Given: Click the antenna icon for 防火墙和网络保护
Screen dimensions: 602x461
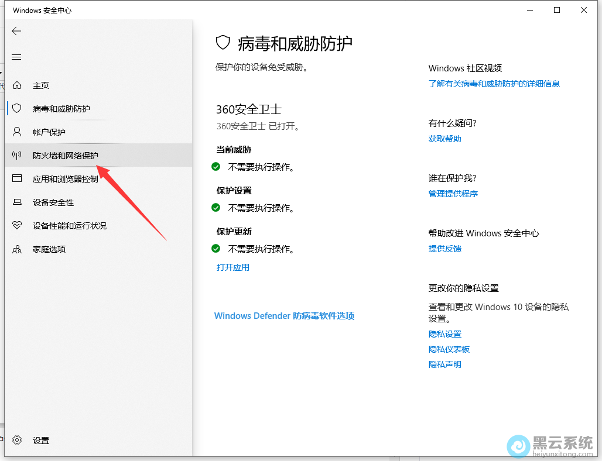Looking at the screenshot, I should pyautogui.click(x=17, y=155).
